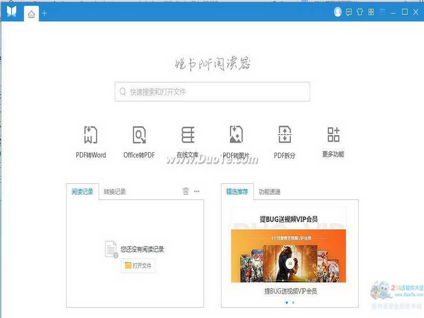Image resolution: width=424 pixels, height=318 pixels.
Task: Click the search magnifier icon
Action: (123, 92)
